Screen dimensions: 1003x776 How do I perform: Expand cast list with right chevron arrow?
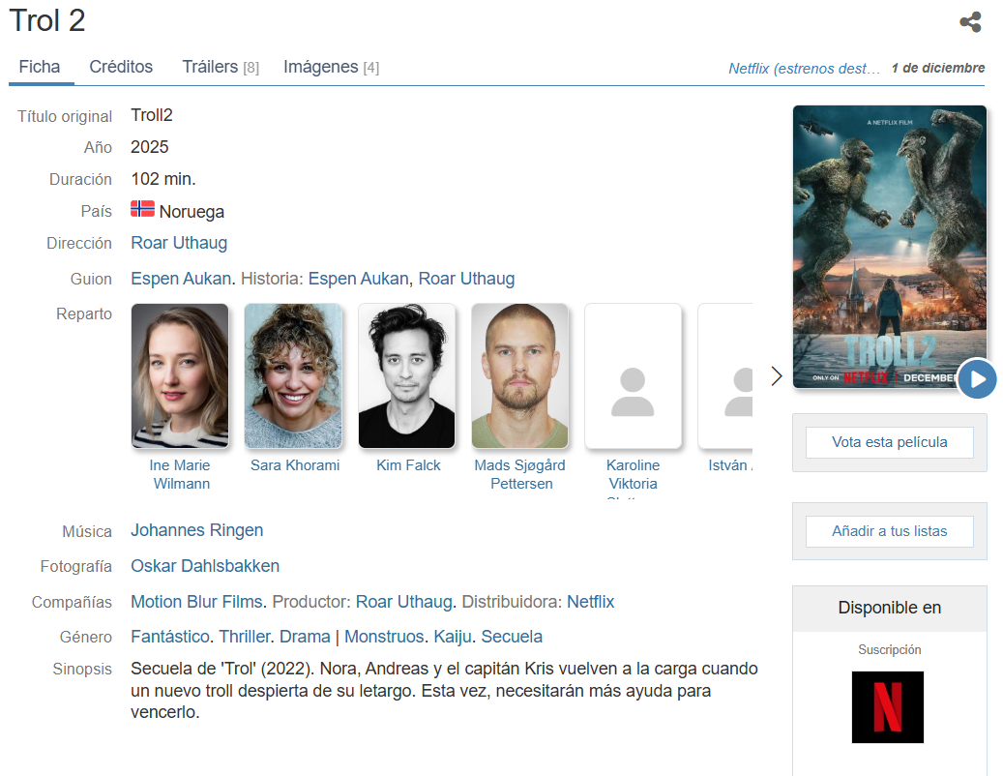point(776,376)
